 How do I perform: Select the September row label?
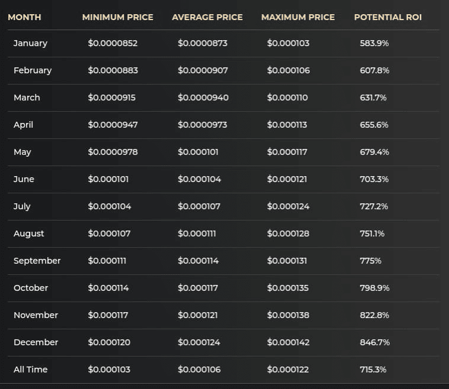(x=37, y=261)
